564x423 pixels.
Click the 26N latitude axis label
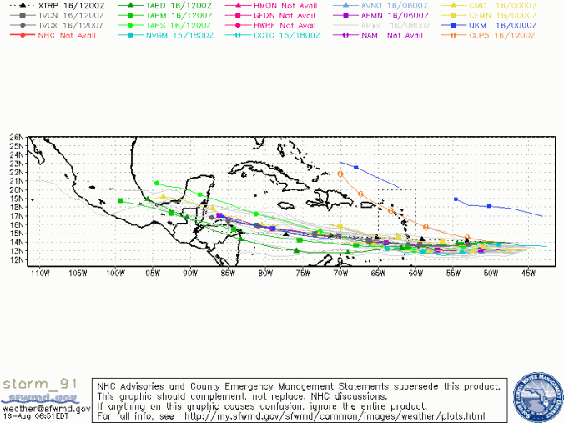coord(15,137)
